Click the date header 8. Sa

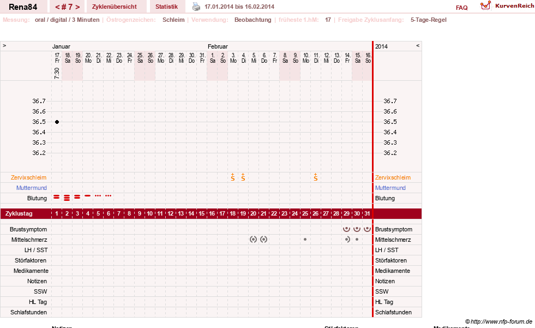pos(285,58)
